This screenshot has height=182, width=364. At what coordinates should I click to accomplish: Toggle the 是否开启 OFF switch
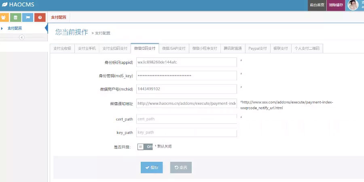[145, 147]
